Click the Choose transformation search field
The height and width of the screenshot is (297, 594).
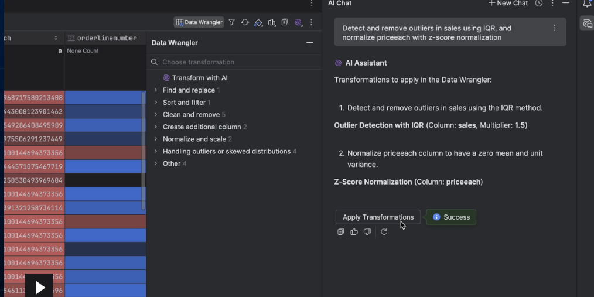234,62
